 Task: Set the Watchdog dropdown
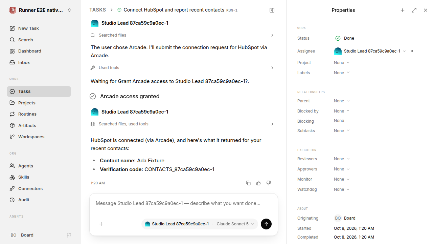(x=342, y=189)
